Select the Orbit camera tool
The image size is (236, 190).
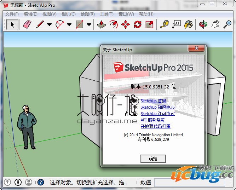coord(203,24)
